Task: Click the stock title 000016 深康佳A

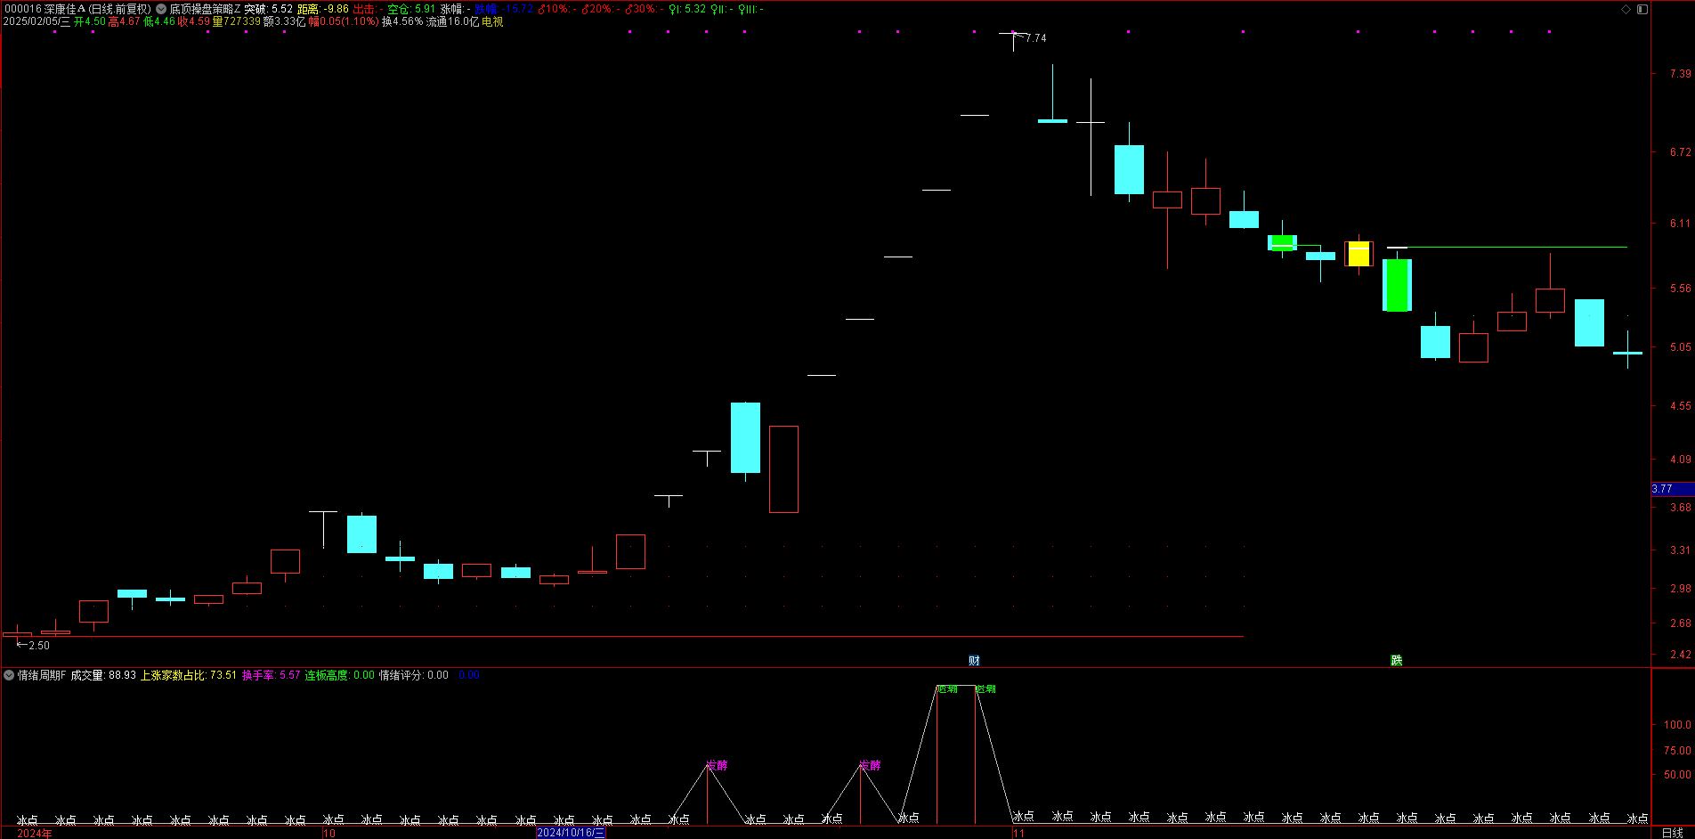Action: [45, 9]
